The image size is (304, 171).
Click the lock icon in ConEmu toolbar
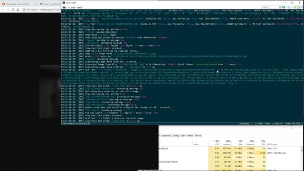coord(294,7)
